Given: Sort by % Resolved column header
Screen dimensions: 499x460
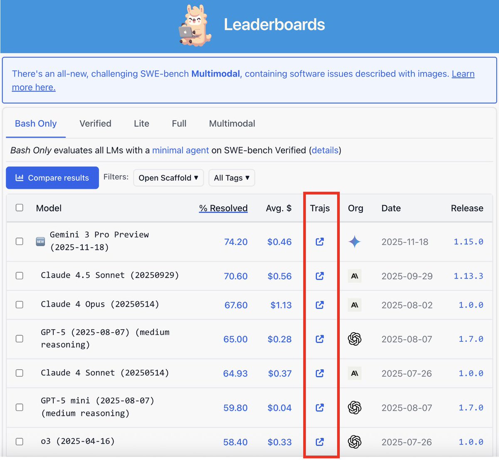Looking at the screenshot, I should 223,208.
